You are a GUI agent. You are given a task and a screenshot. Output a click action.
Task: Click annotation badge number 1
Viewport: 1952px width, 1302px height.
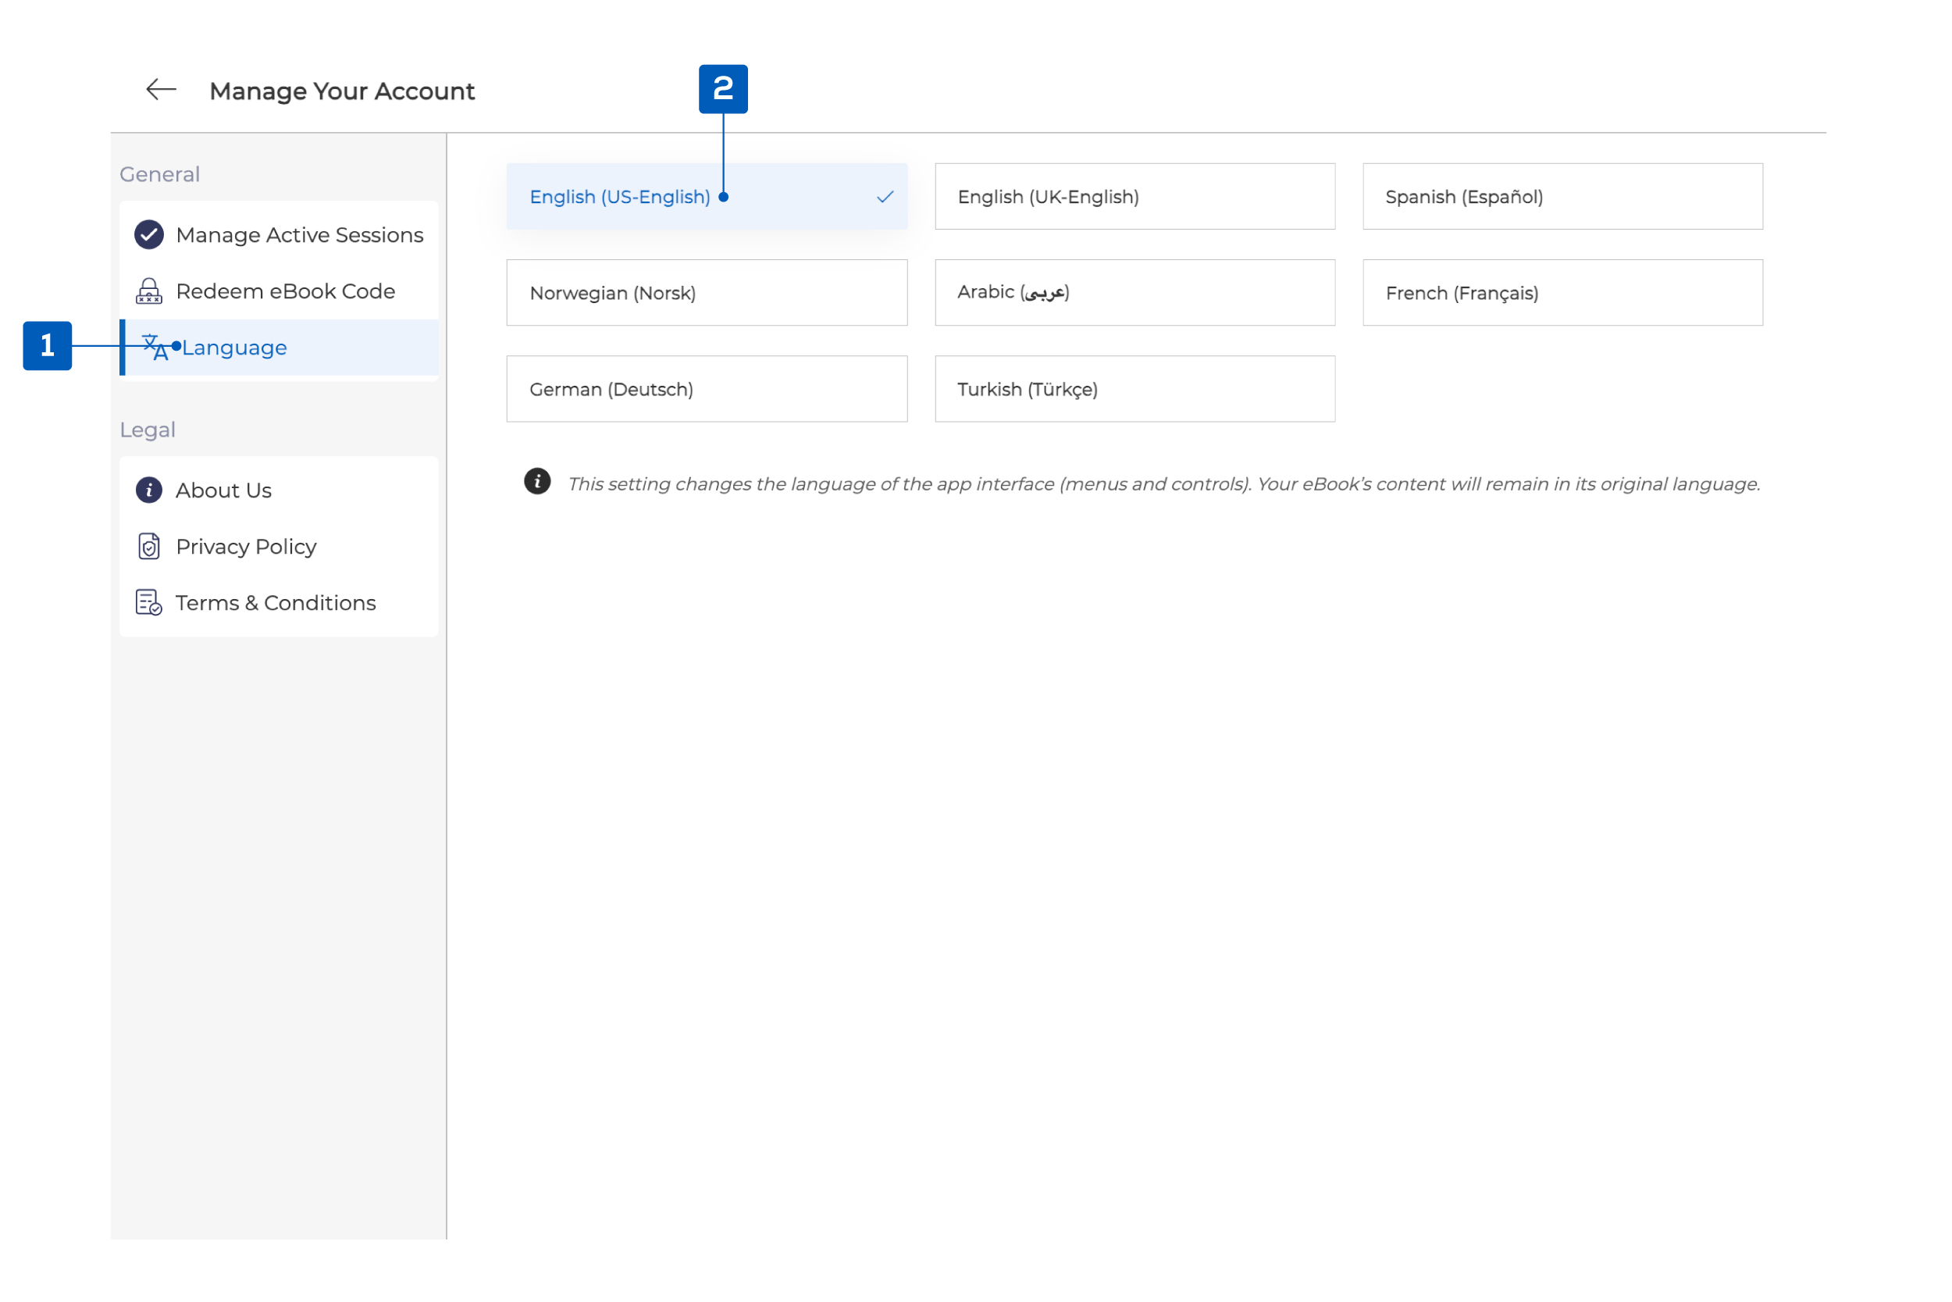[x=48, y=346]
